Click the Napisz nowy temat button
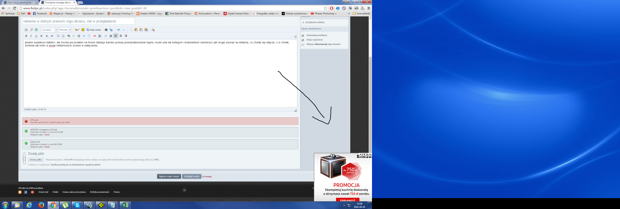This screenshot has height=209, width=620. pos(169,176)
